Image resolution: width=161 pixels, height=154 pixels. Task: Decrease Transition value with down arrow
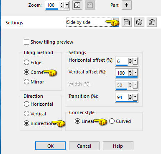coord(130,99)
